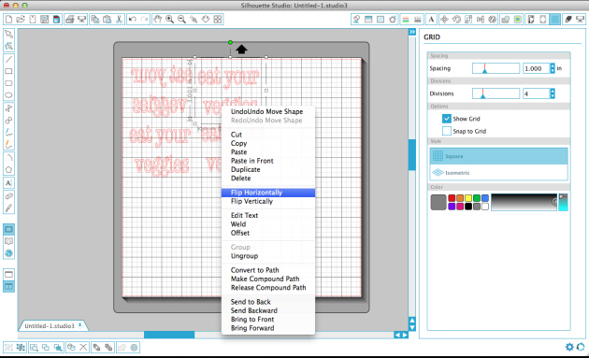The height and width of the screenshot is (358, 589).
Task: Open the Send to Silhouette icon
Action: coord(581,19)
